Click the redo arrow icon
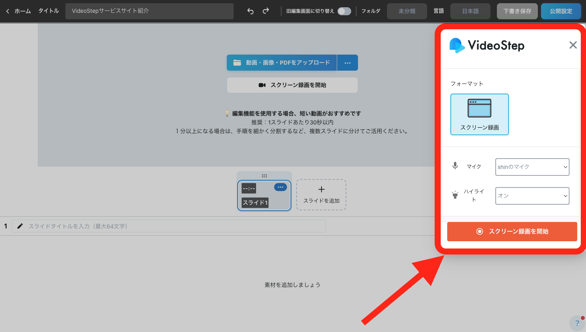 [x=266, y=11]
